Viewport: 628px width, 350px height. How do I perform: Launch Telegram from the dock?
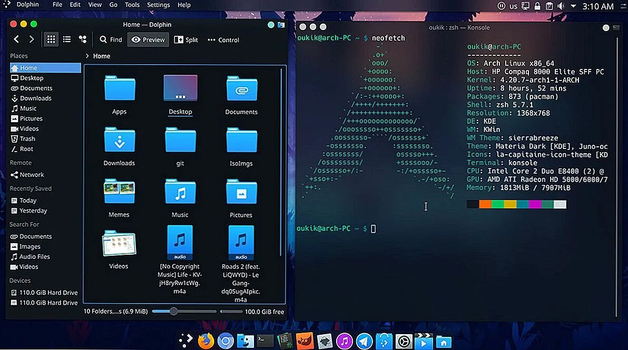364,341
